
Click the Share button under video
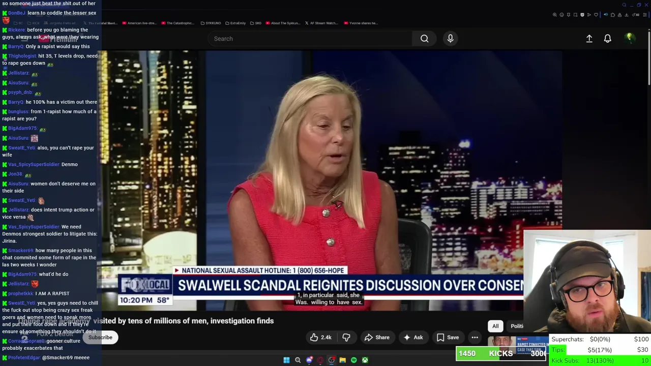pyautogui.click(x=377, y=338)
